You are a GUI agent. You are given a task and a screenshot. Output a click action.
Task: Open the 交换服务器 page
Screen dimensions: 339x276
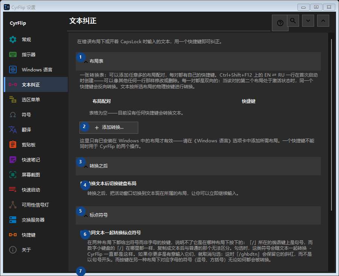(36, 220)
